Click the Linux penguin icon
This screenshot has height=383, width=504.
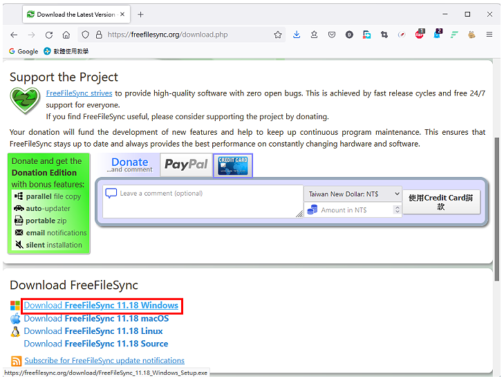click(x=15, y=332)
